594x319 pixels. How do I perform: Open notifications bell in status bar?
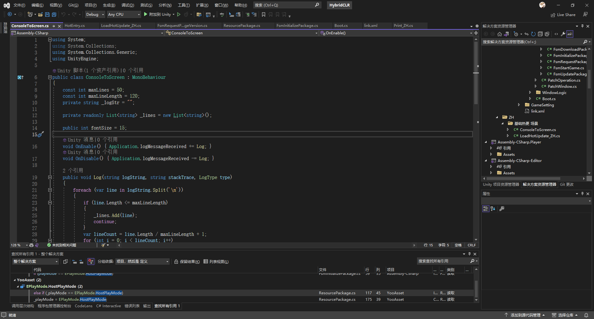(x=586, y=315)
